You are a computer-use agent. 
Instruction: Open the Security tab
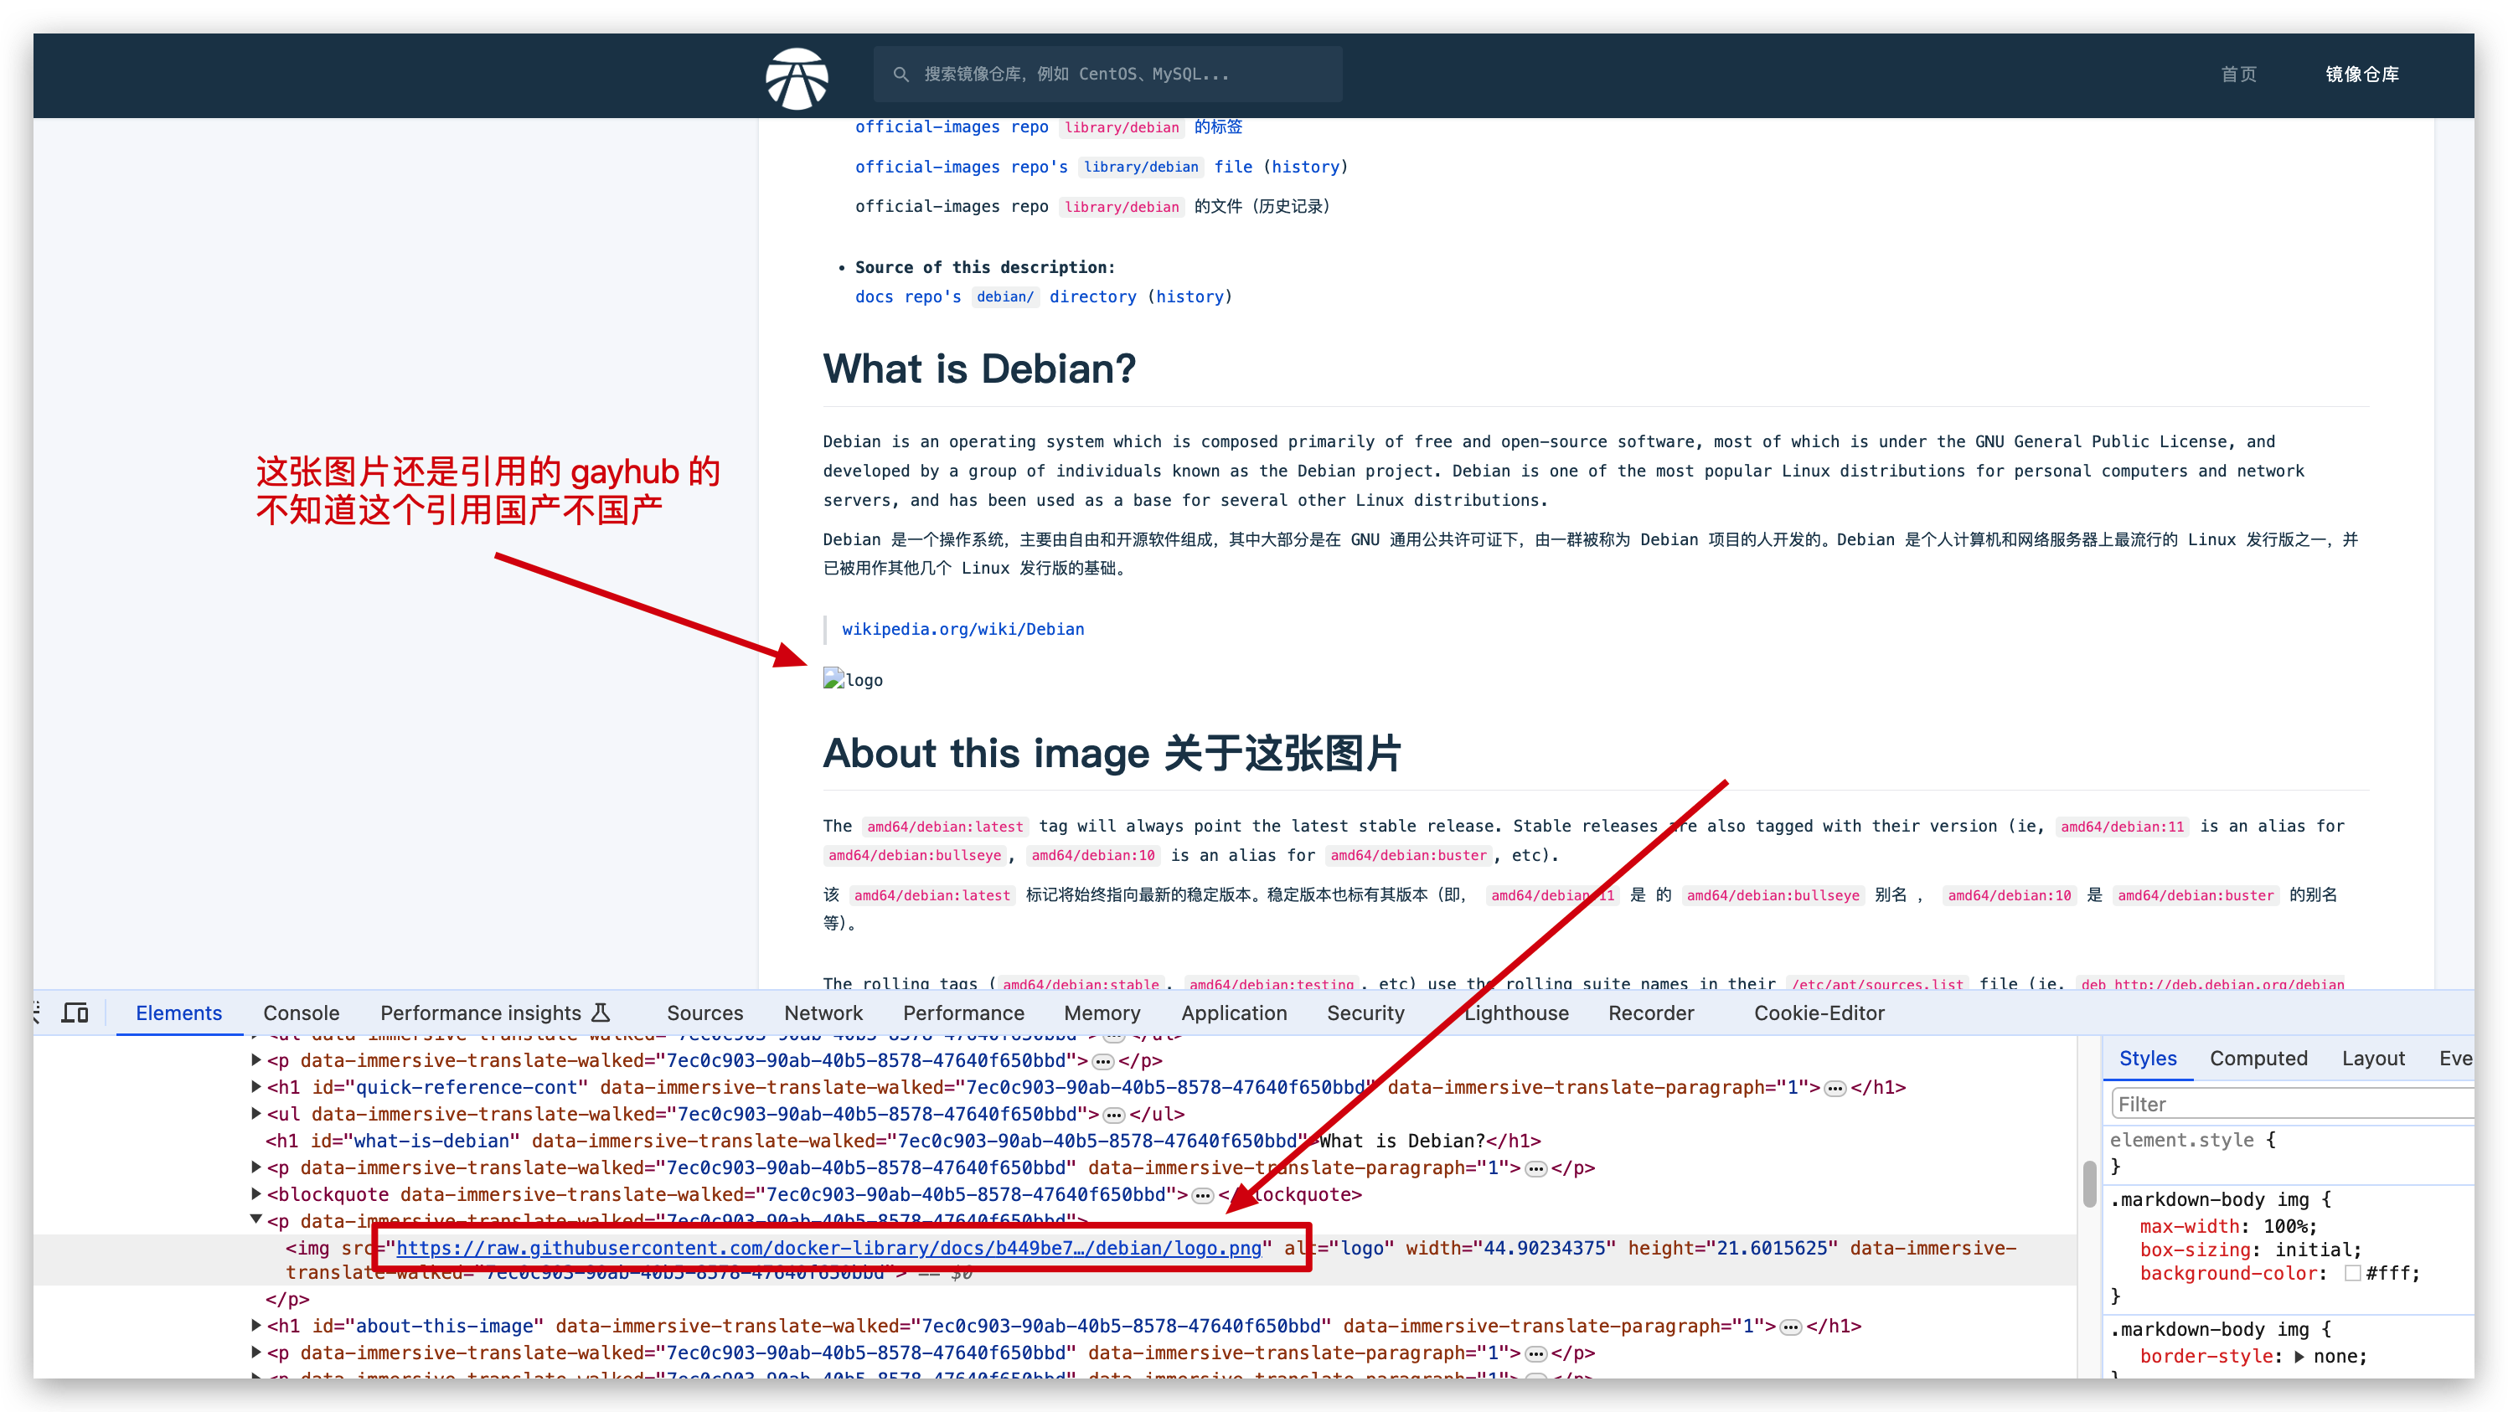[x=1365, y=1013]
